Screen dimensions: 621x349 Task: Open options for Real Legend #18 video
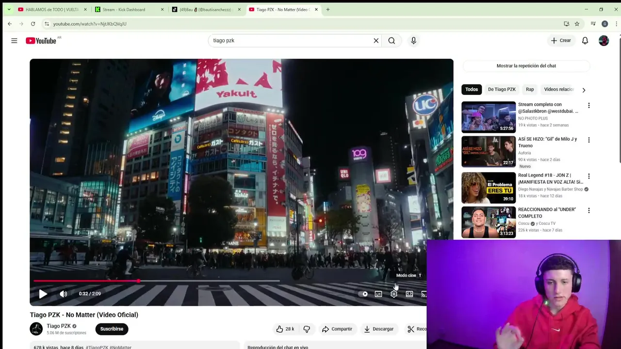589,176
